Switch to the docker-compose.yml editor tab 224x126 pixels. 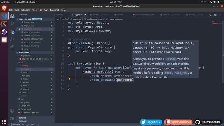click(145, 15)
